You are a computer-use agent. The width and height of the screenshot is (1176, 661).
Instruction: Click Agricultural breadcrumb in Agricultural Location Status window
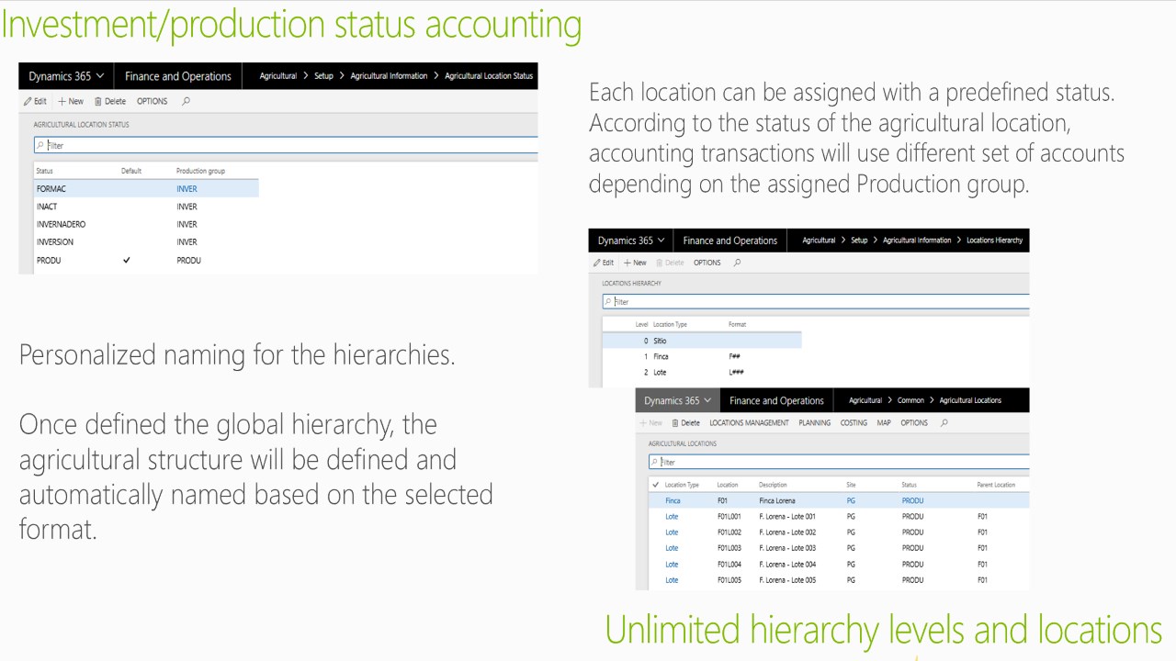click(x=277, y=76)
